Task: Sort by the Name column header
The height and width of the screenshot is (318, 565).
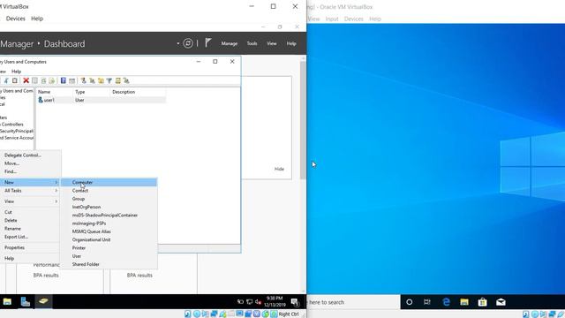Action: (x=55, y=92)
